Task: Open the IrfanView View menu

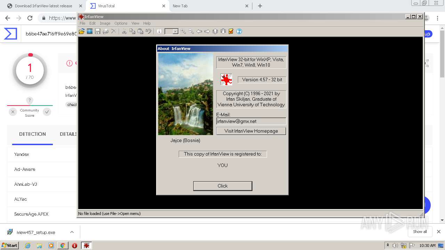Action: coord(135,23)
